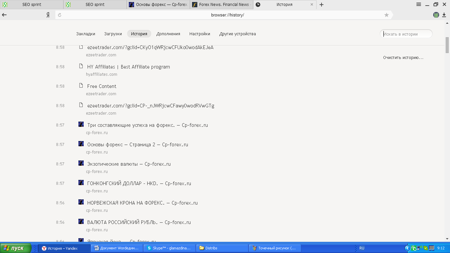Open Основы форекс — Страница 2 entry
Viewport: 450px width, 253px height.
pyautogui.click(x=138, y=145)
